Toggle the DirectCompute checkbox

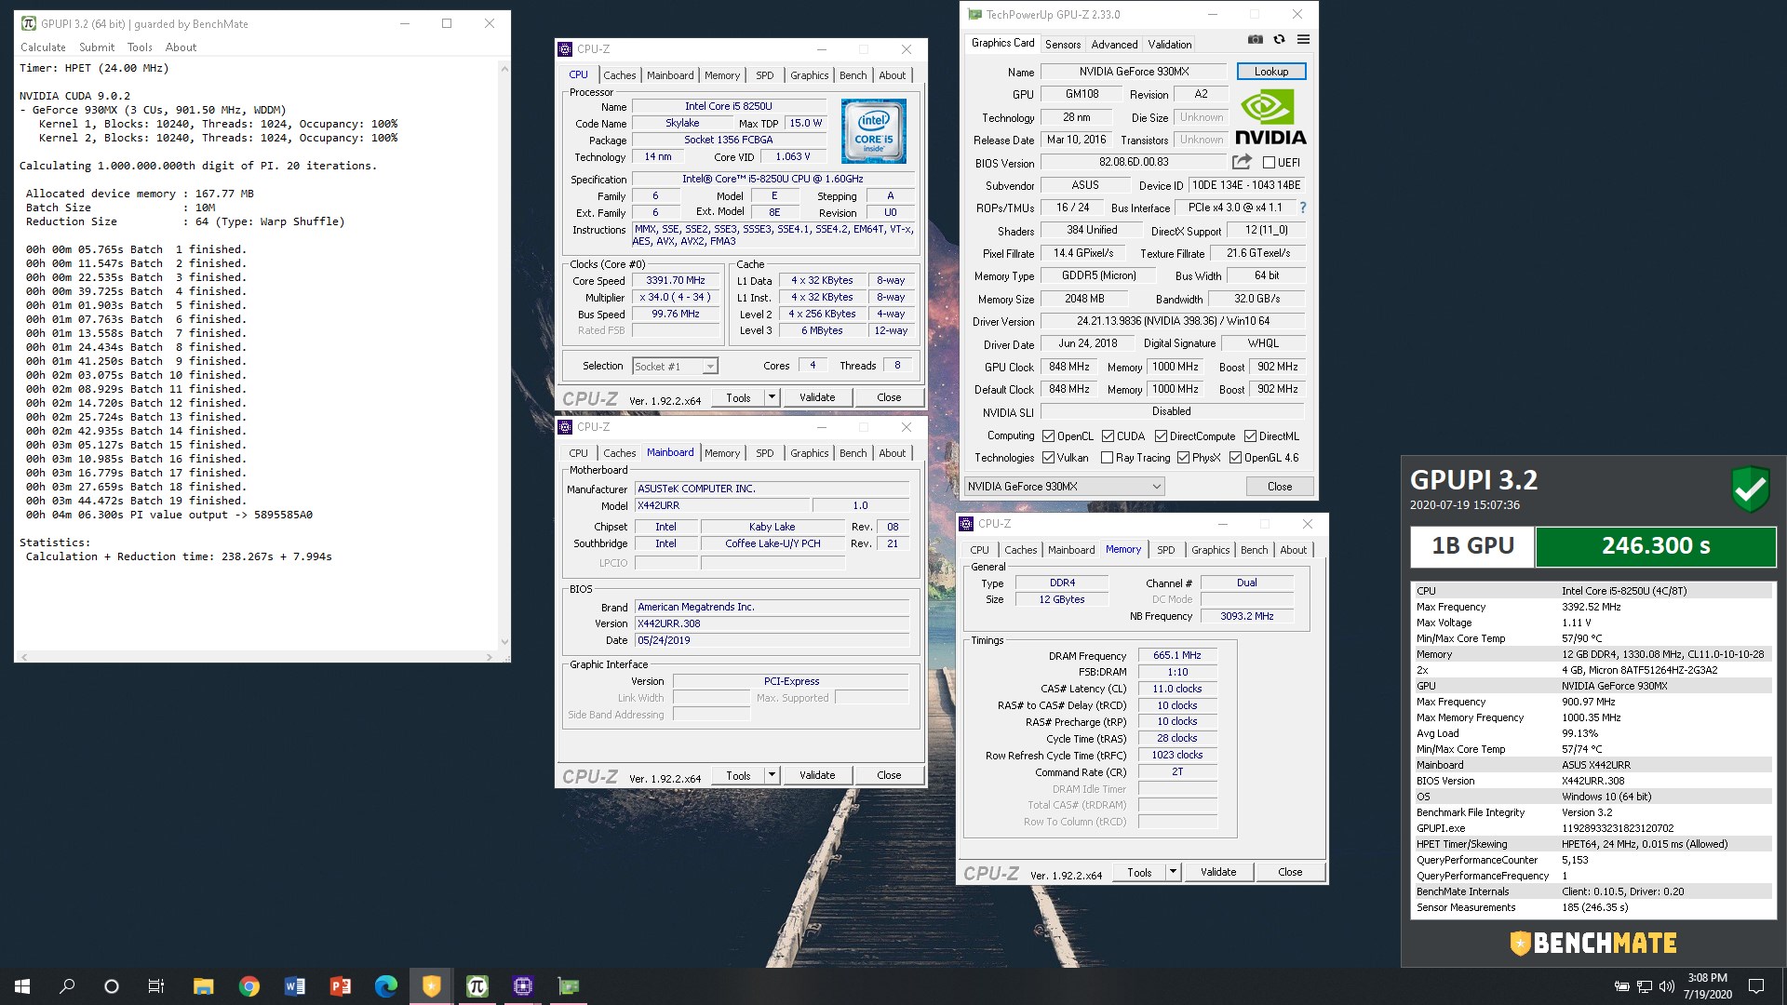[x=1161, y=435]
